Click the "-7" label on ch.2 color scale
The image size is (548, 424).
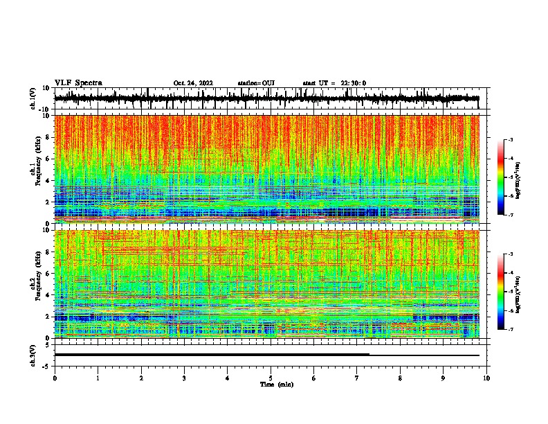pos(511,330)
